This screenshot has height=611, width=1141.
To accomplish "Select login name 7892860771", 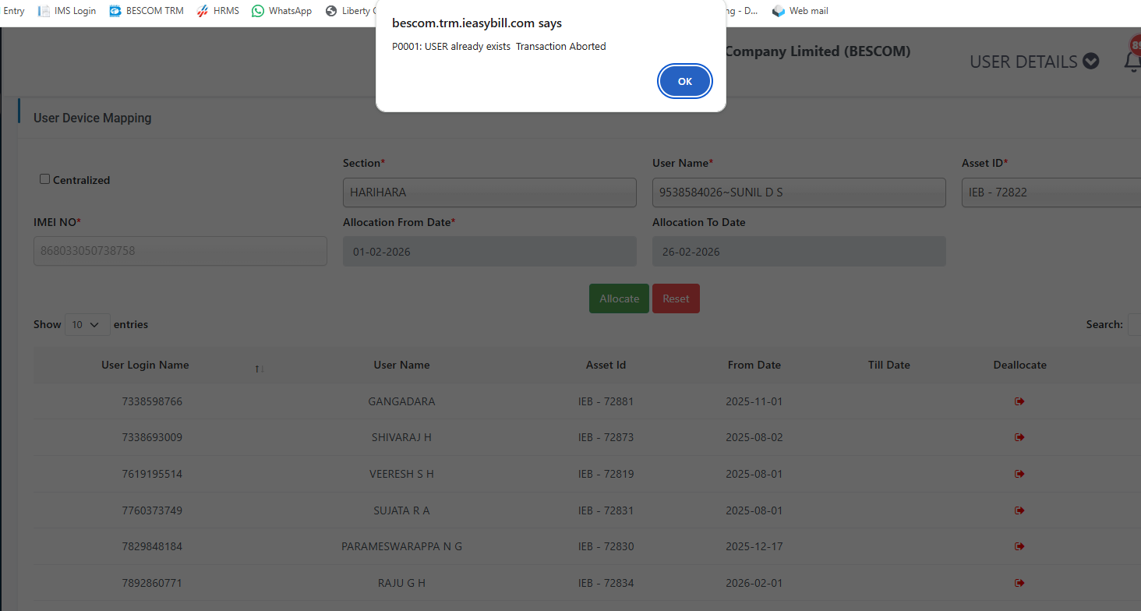I will 152,583.
